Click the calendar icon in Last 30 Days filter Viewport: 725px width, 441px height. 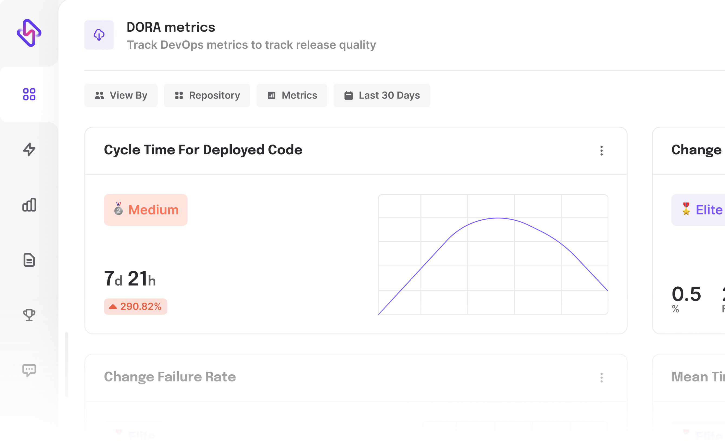(x=348, y=95)
